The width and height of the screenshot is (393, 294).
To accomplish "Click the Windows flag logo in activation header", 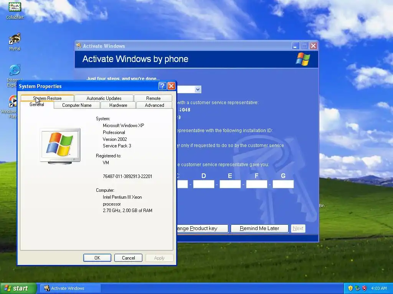I will click(x=303, y=59).
